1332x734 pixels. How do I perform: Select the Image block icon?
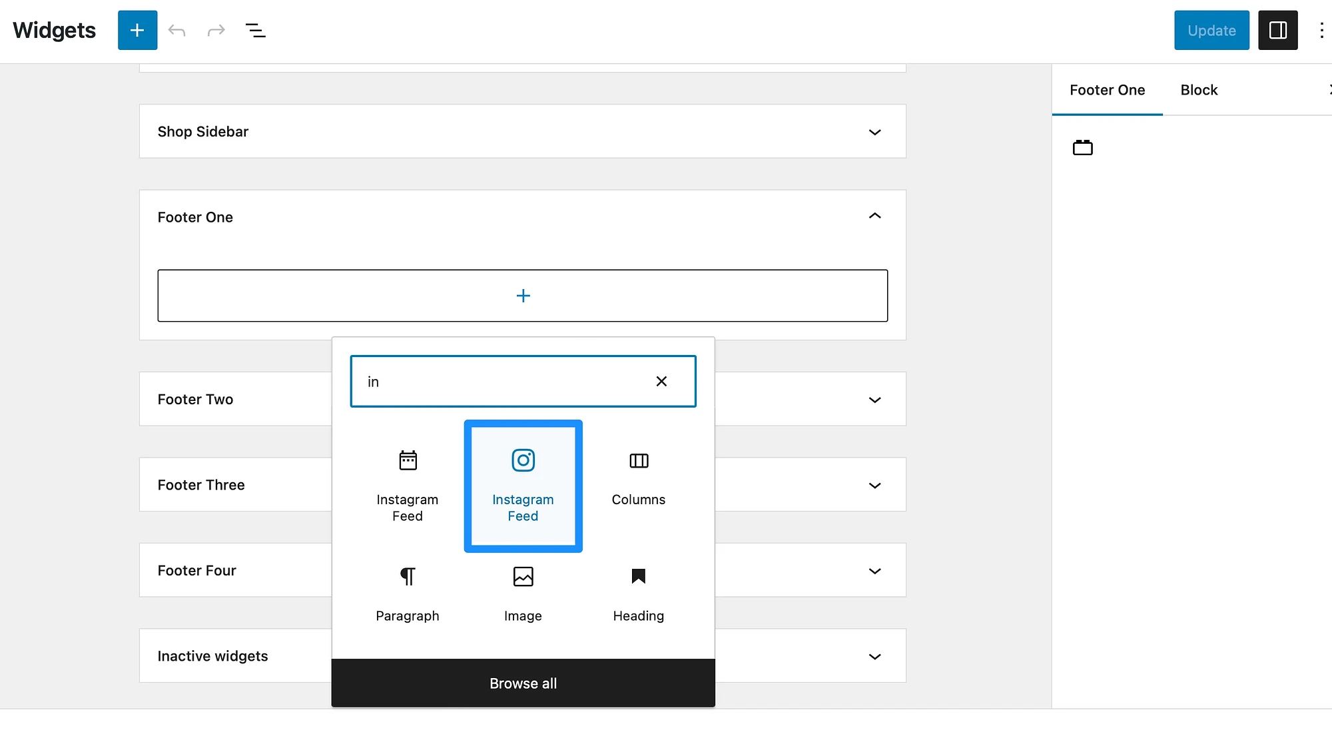522,575
